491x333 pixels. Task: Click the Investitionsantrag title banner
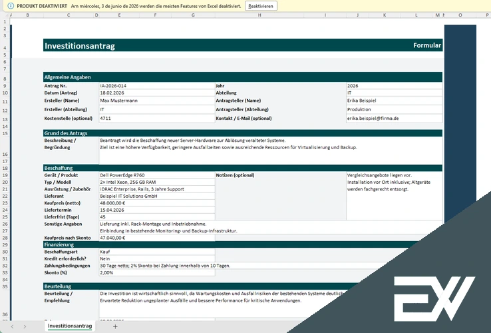pos(243,45)
